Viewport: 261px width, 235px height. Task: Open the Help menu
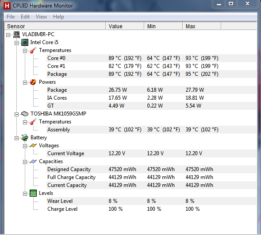coord(58,17)
